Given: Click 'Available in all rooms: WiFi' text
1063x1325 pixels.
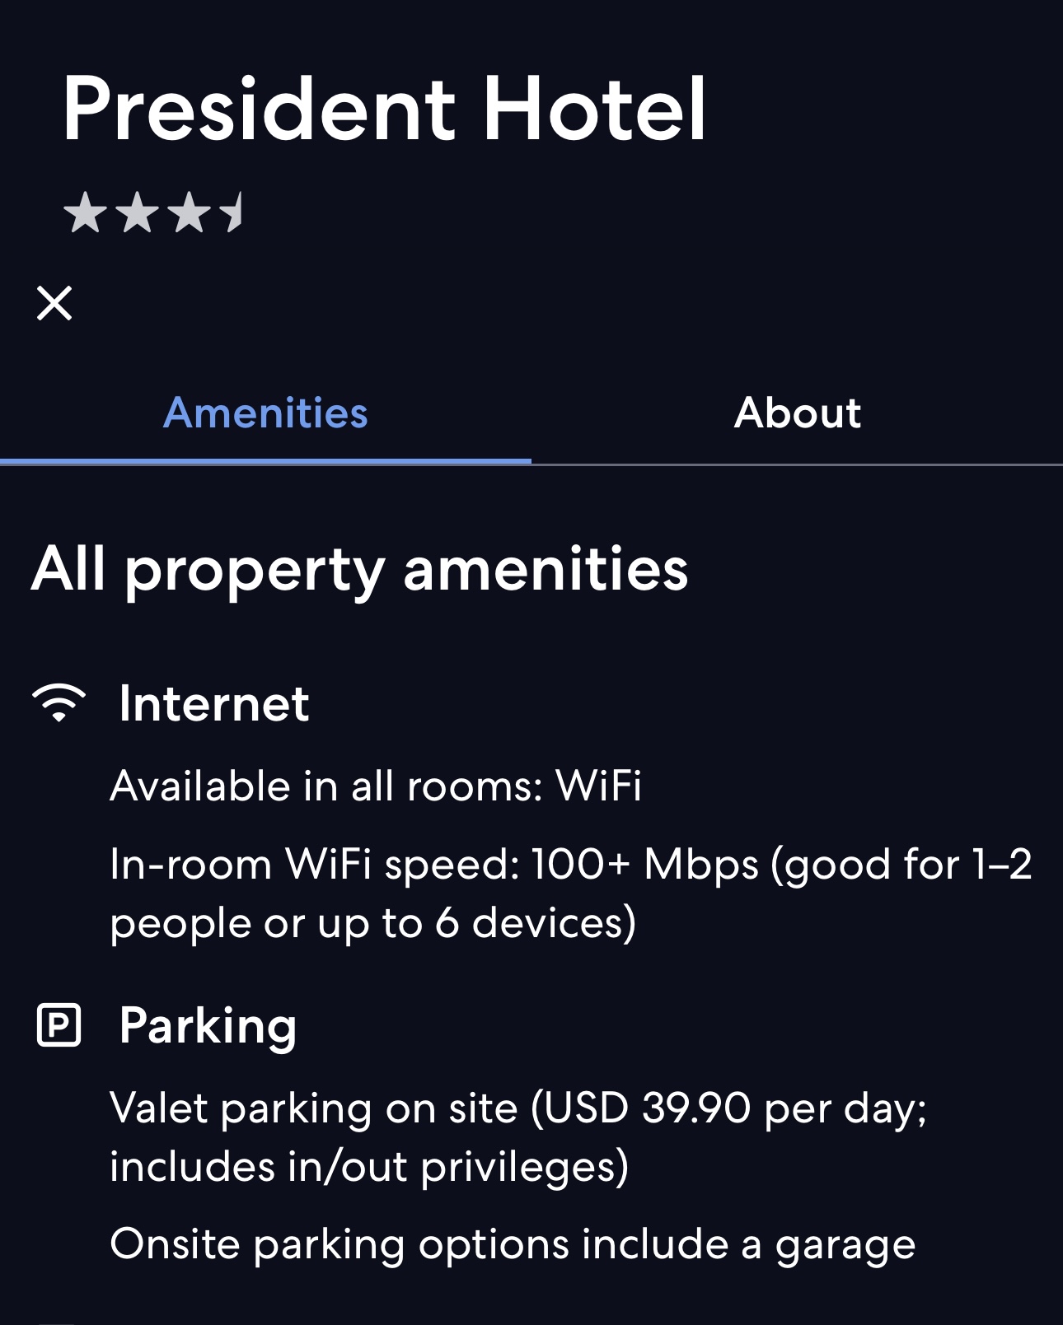Looking at the screenshot, I should [x=376, y=786].
